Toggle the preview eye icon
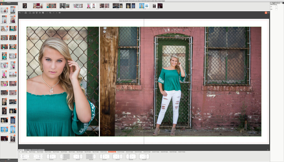The height and width of the screenshot is (162, 284). click(x=60, y=13)
